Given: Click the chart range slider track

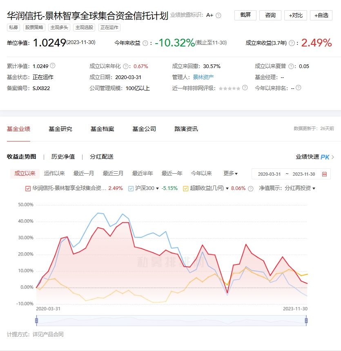Looking at the screenshot, I should point(171,321).
